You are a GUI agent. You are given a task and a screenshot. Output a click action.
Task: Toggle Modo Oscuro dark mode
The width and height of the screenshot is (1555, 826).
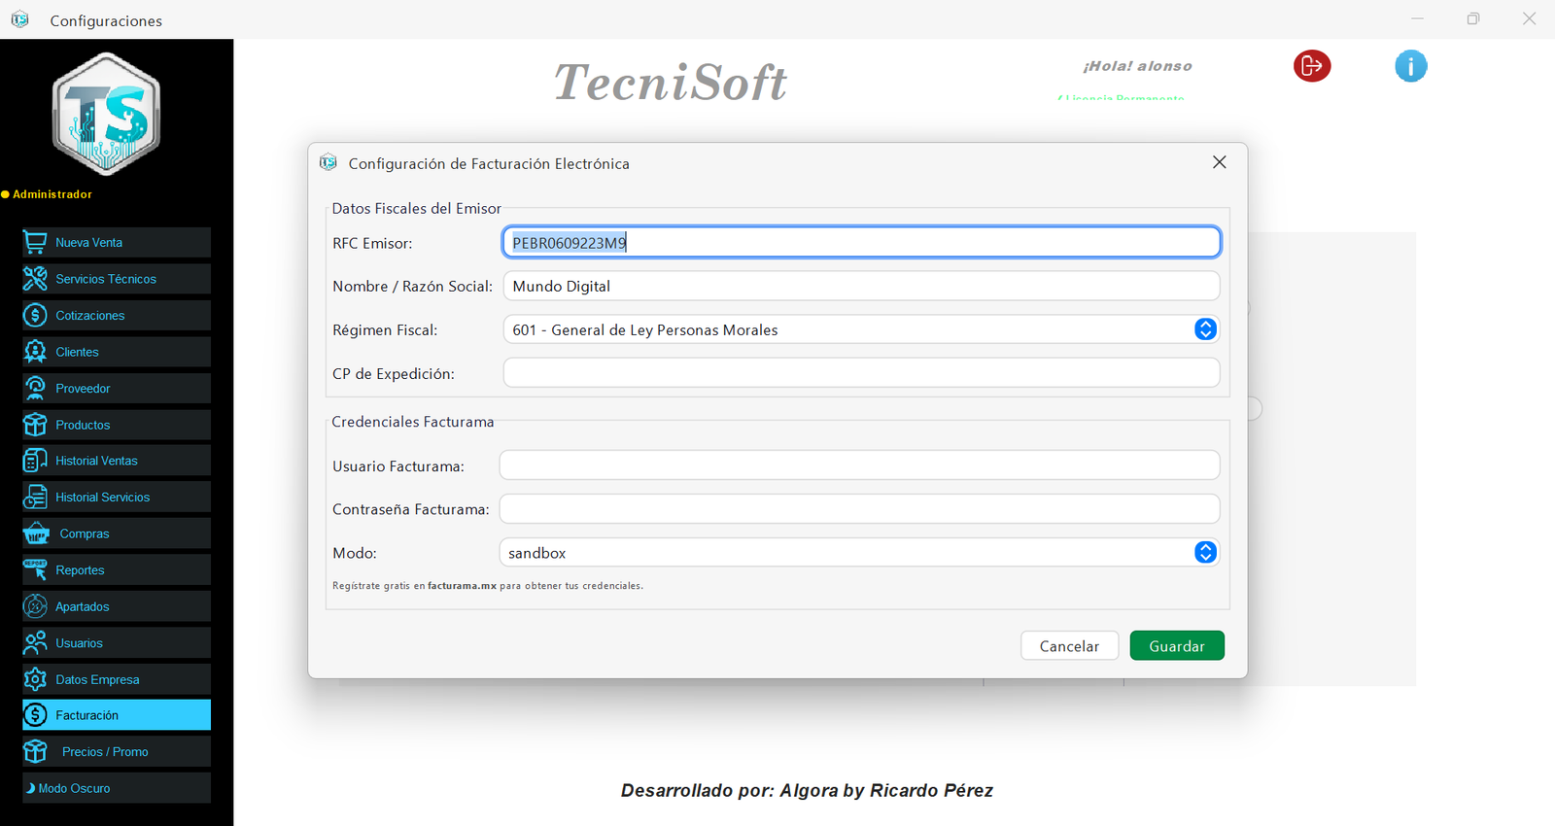point(117,788)
